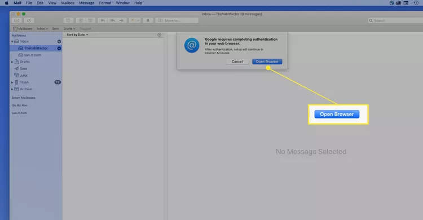The width and height of the screenshot is (423, 220).
Task: Select the Thehabitfactor inbox
Action: coord(36,48)
